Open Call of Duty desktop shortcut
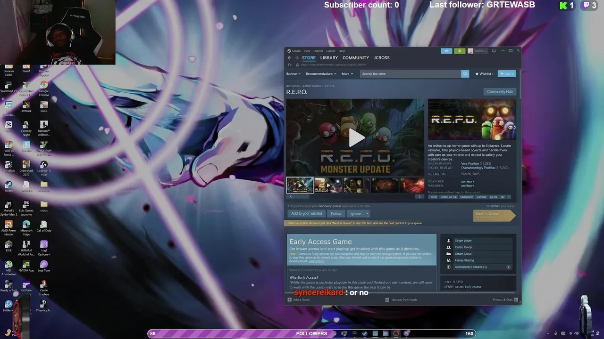This screenshot has height=339, width=604. [x=44, y=227]
